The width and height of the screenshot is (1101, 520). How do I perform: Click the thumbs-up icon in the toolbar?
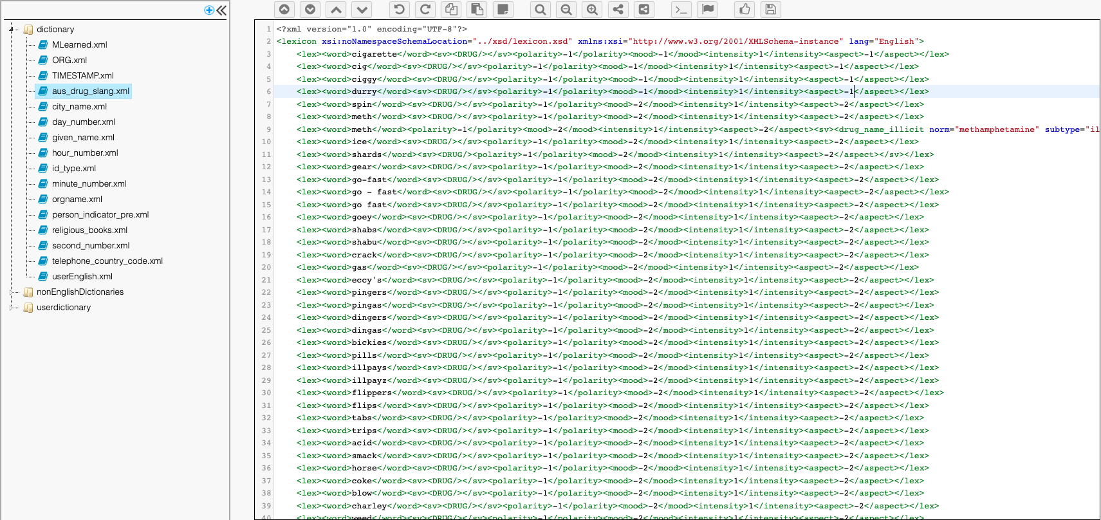(745, 10)
